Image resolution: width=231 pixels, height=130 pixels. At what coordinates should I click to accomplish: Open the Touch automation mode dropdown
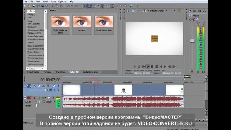click(55, 102)
